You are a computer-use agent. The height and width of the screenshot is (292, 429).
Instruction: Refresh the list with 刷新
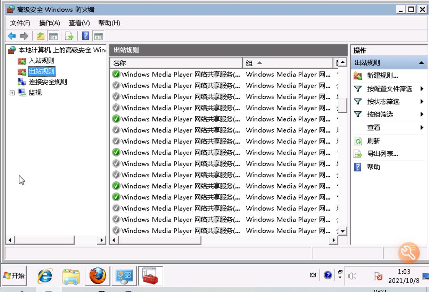[x=373, y=141]
